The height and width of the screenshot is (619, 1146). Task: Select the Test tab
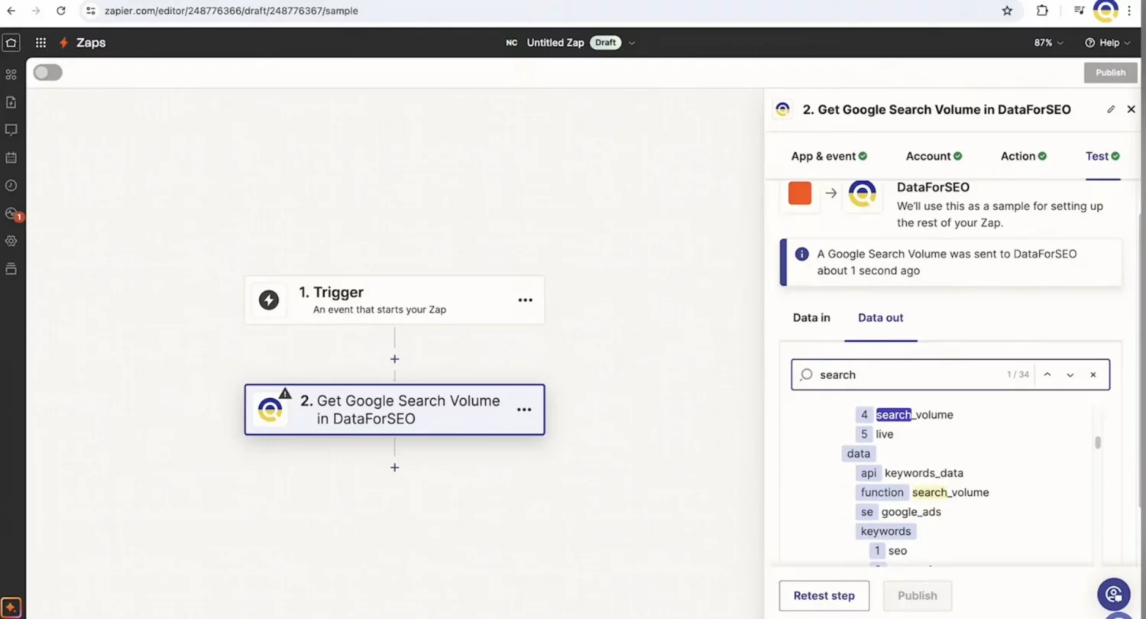coord(1102,156)
